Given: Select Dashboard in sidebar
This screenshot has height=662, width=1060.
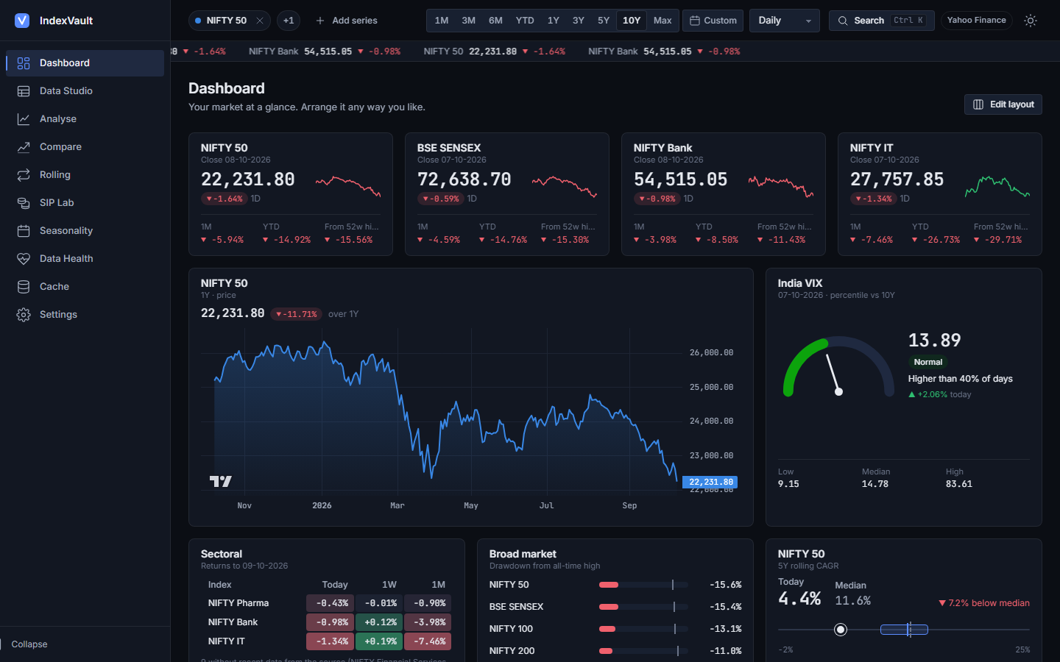Looking at the screenshot, I should tap(85, 63).
